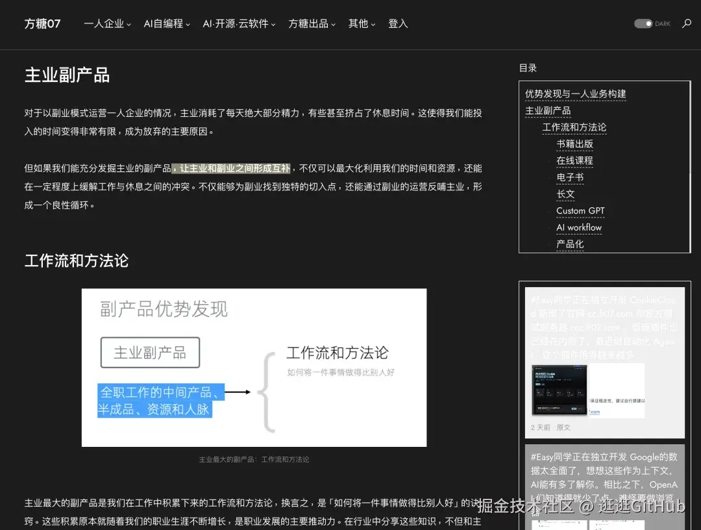Select 在线课程 from the table of contents

click(574, 160)
